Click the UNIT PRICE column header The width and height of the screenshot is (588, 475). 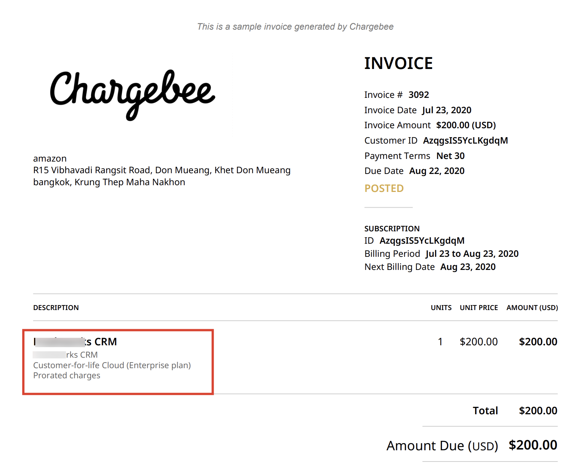pyautogui.click(x=479, y=308)
